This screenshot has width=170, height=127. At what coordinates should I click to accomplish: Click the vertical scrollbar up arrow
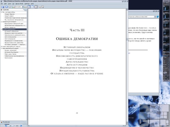[127, 9]
